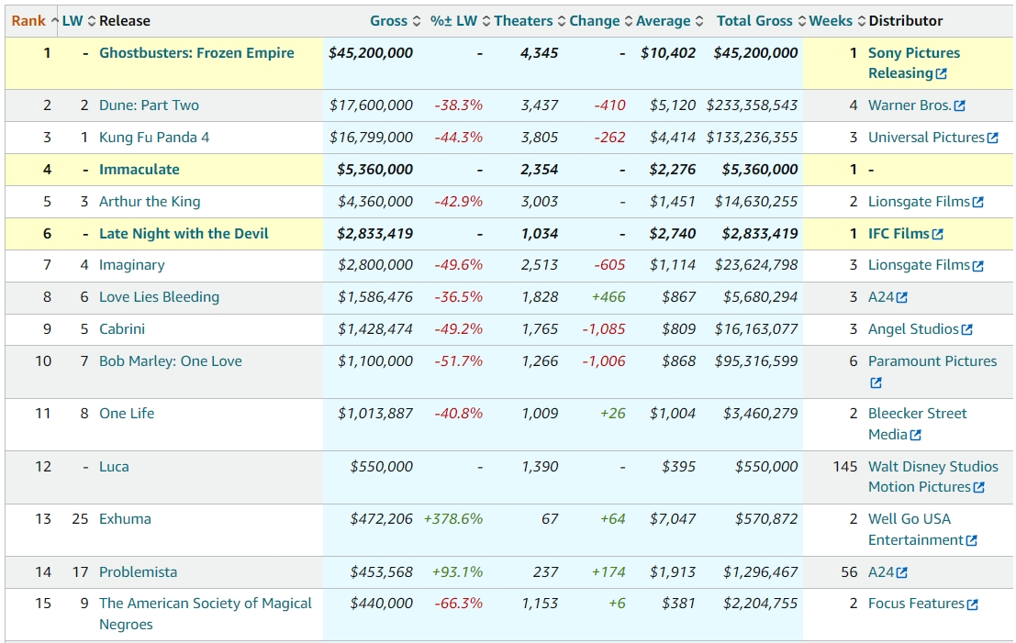Viewport: 1016px width, 643px height.
Task: Visit Sony Pictures Releasing distributor link
Action: (914, 62)
